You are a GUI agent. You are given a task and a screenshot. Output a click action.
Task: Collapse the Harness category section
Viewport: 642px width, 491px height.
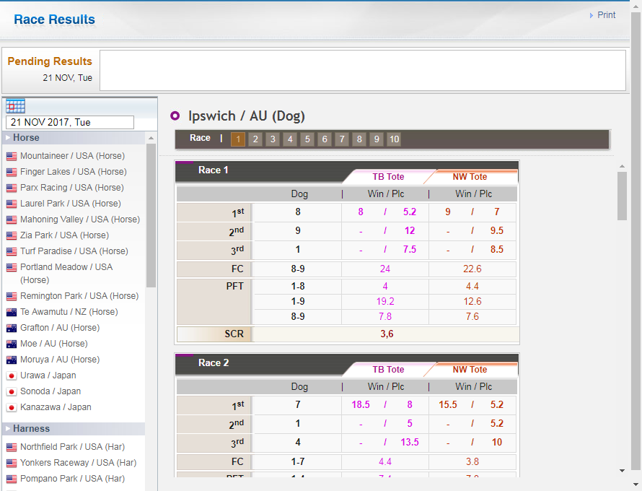coord(31,429)
